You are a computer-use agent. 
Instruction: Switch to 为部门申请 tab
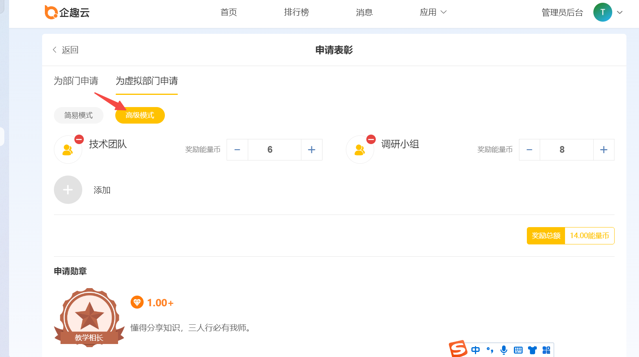point(76,81)
